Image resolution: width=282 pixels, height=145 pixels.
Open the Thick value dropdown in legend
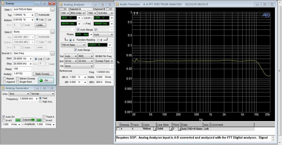[180, 129]
